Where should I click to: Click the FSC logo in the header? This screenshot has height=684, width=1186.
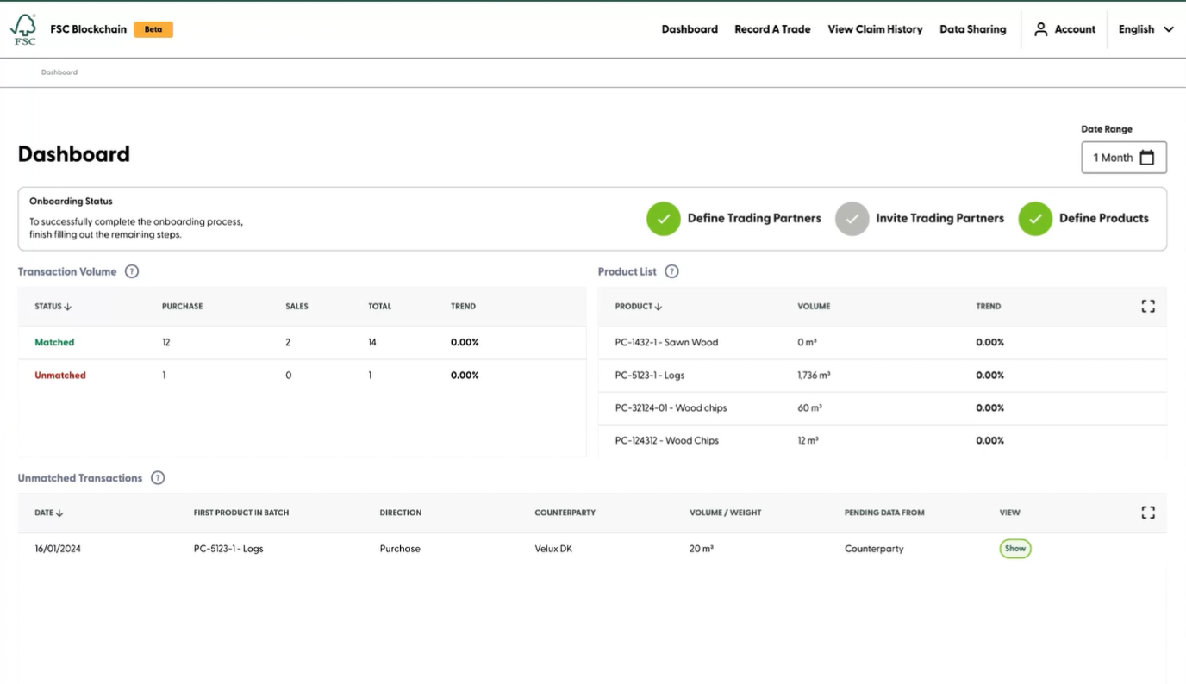23,28
